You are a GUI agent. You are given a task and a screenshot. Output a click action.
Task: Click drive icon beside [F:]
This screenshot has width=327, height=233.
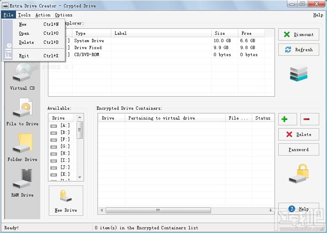coord(54,140)
